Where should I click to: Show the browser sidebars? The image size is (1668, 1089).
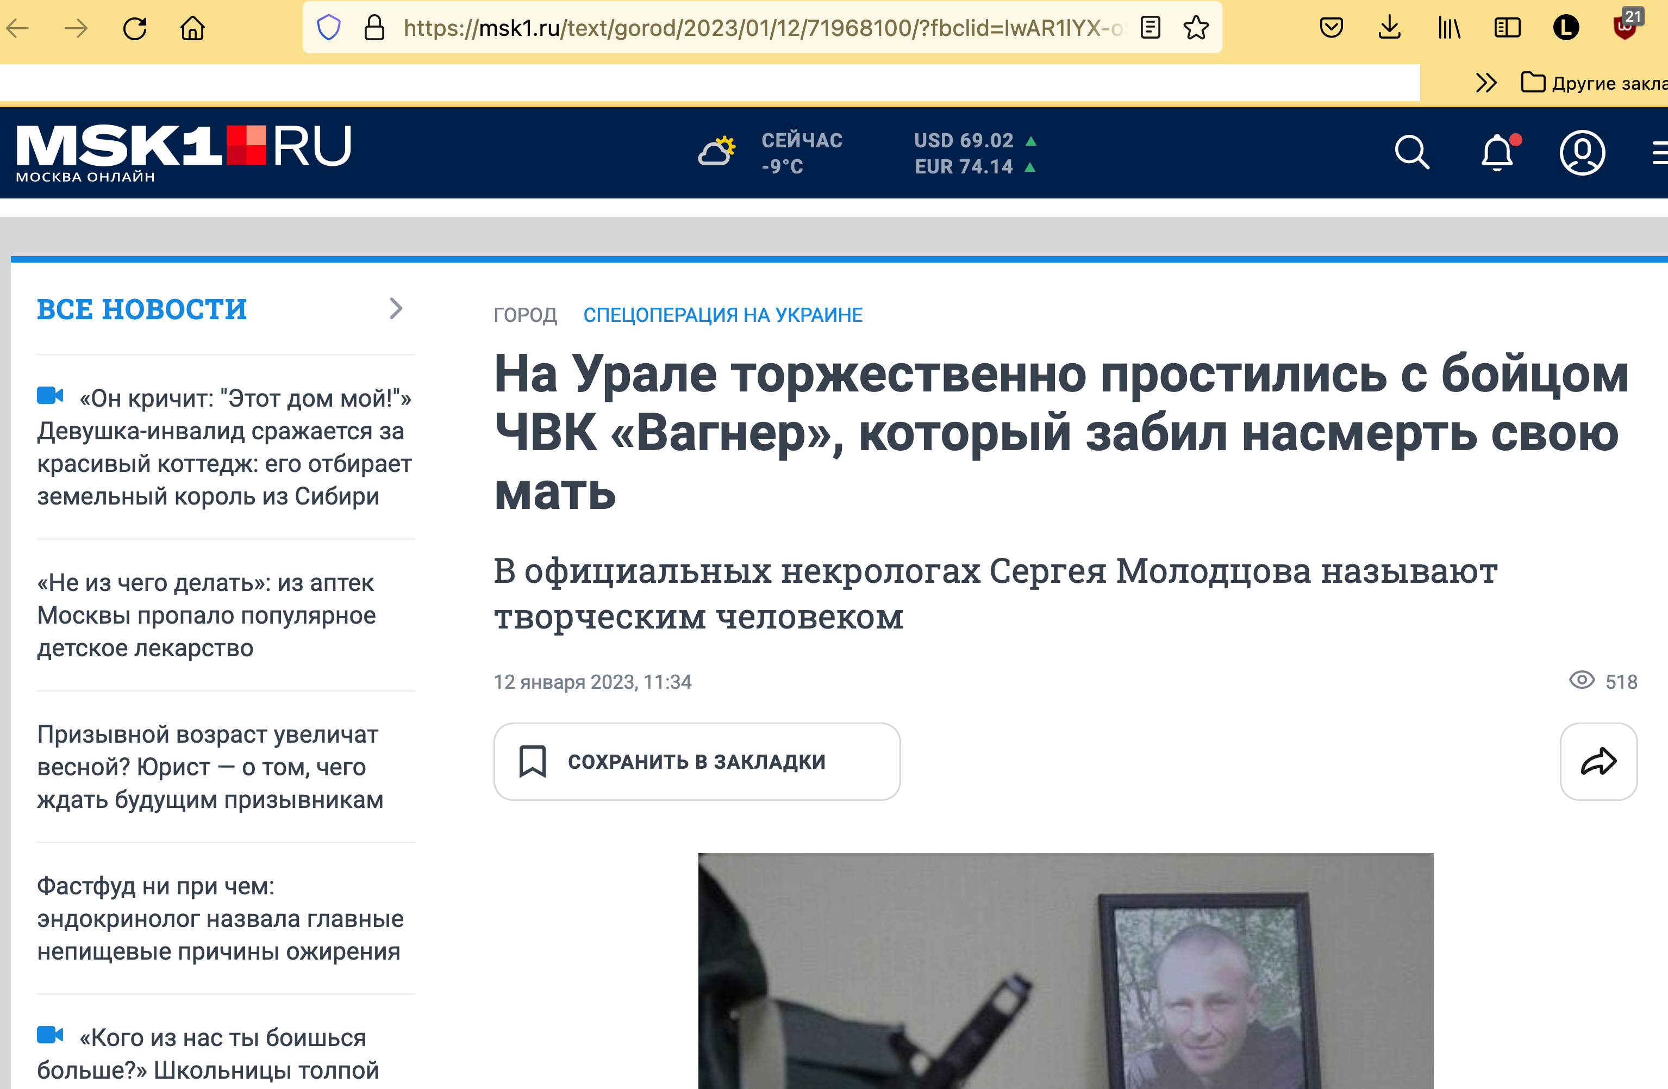click(1507, 28)
